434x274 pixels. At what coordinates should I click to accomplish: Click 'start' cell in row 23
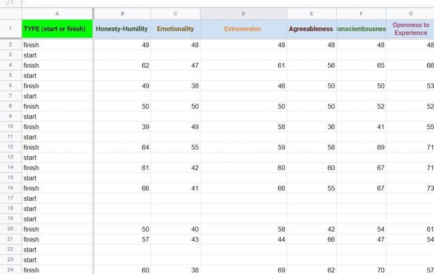(x=57, y=260)
